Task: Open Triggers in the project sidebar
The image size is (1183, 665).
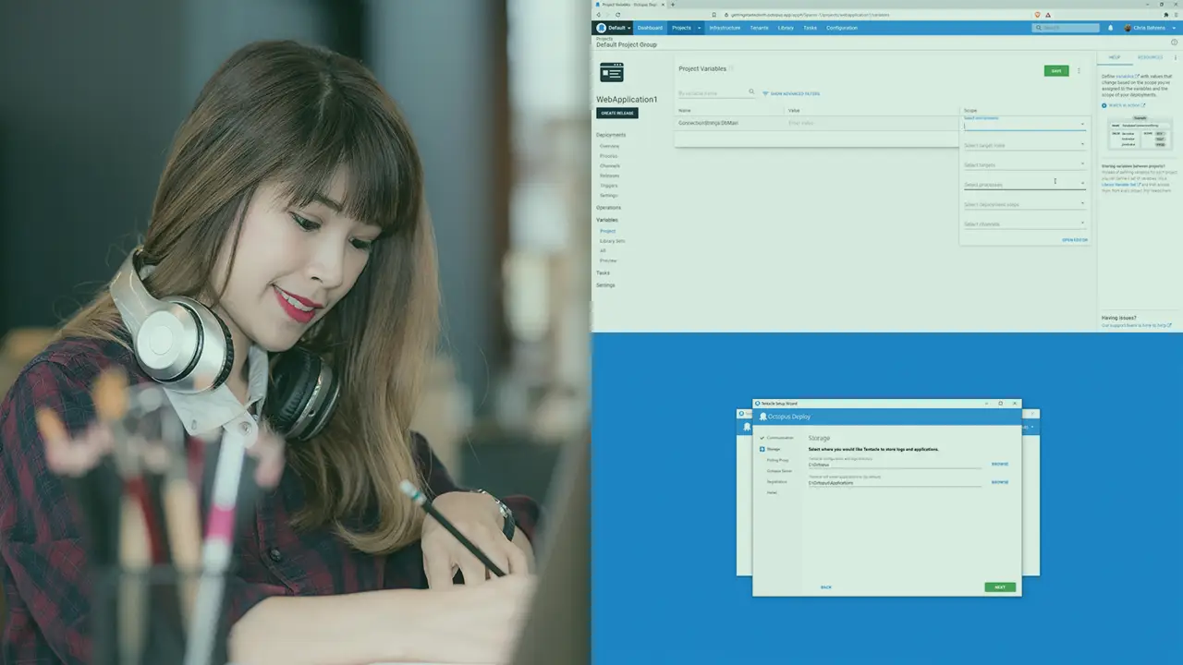Action: coord(609,186)
